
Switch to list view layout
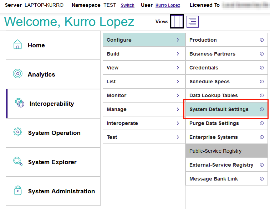pyautogui.click(x=193, y=22)
